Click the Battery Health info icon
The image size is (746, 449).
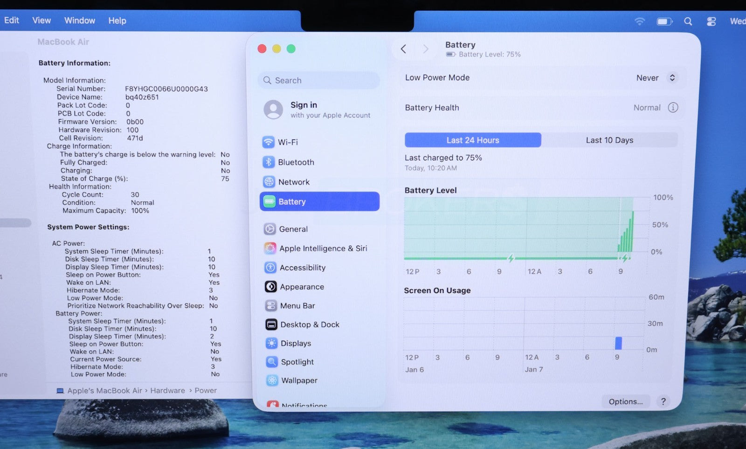point(672,108)
